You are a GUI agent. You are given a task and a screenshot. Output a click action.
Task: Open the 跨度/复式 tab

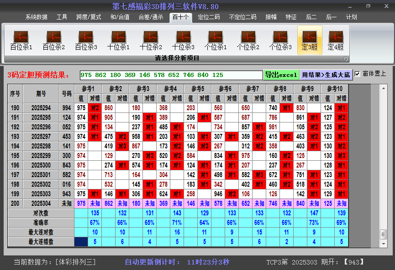click(x=89, y=17)
